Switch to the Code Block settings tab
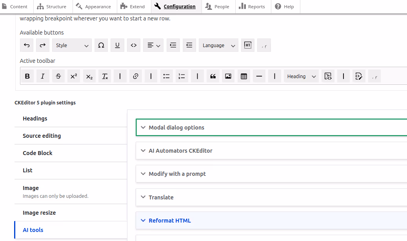This screenshot has height=241, width=407. 71,153
